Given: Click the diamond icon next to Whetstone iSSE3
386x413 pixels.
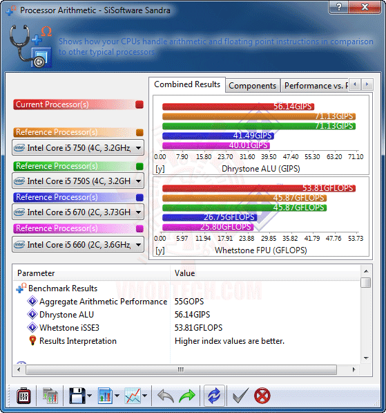Looking at the screenshot, I should click(32, 327).
